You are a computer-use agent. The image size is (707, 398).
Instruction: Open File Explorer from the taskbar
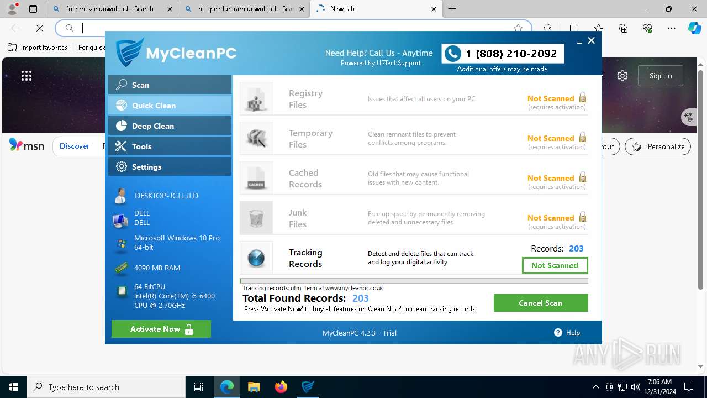click(254, 387)
